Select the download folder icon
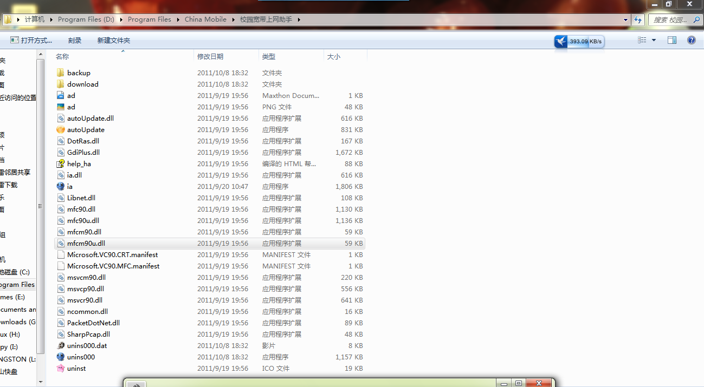Viewport: 704px width, 387px height. point(60,84)
